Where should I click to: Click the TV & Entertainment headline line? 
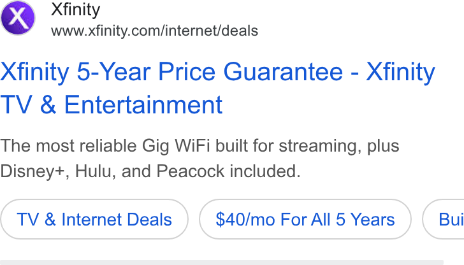pyautogui.click(x=111, y=104)
